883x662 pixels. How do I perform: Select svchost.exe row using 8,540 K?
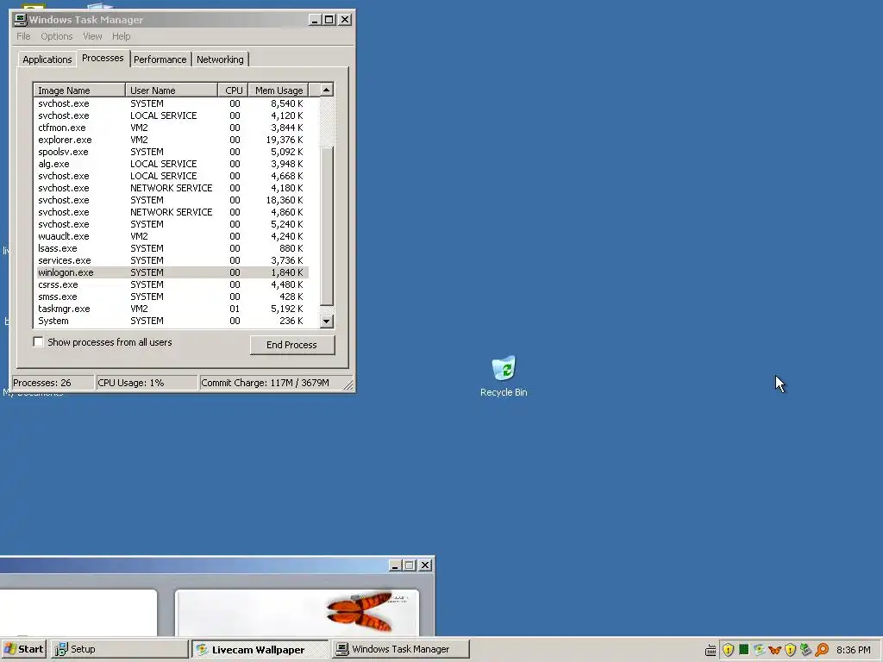point(171,103)
